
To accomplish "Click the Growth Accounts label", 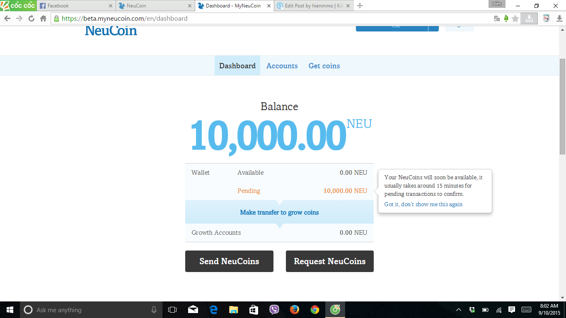I will 216,233.
